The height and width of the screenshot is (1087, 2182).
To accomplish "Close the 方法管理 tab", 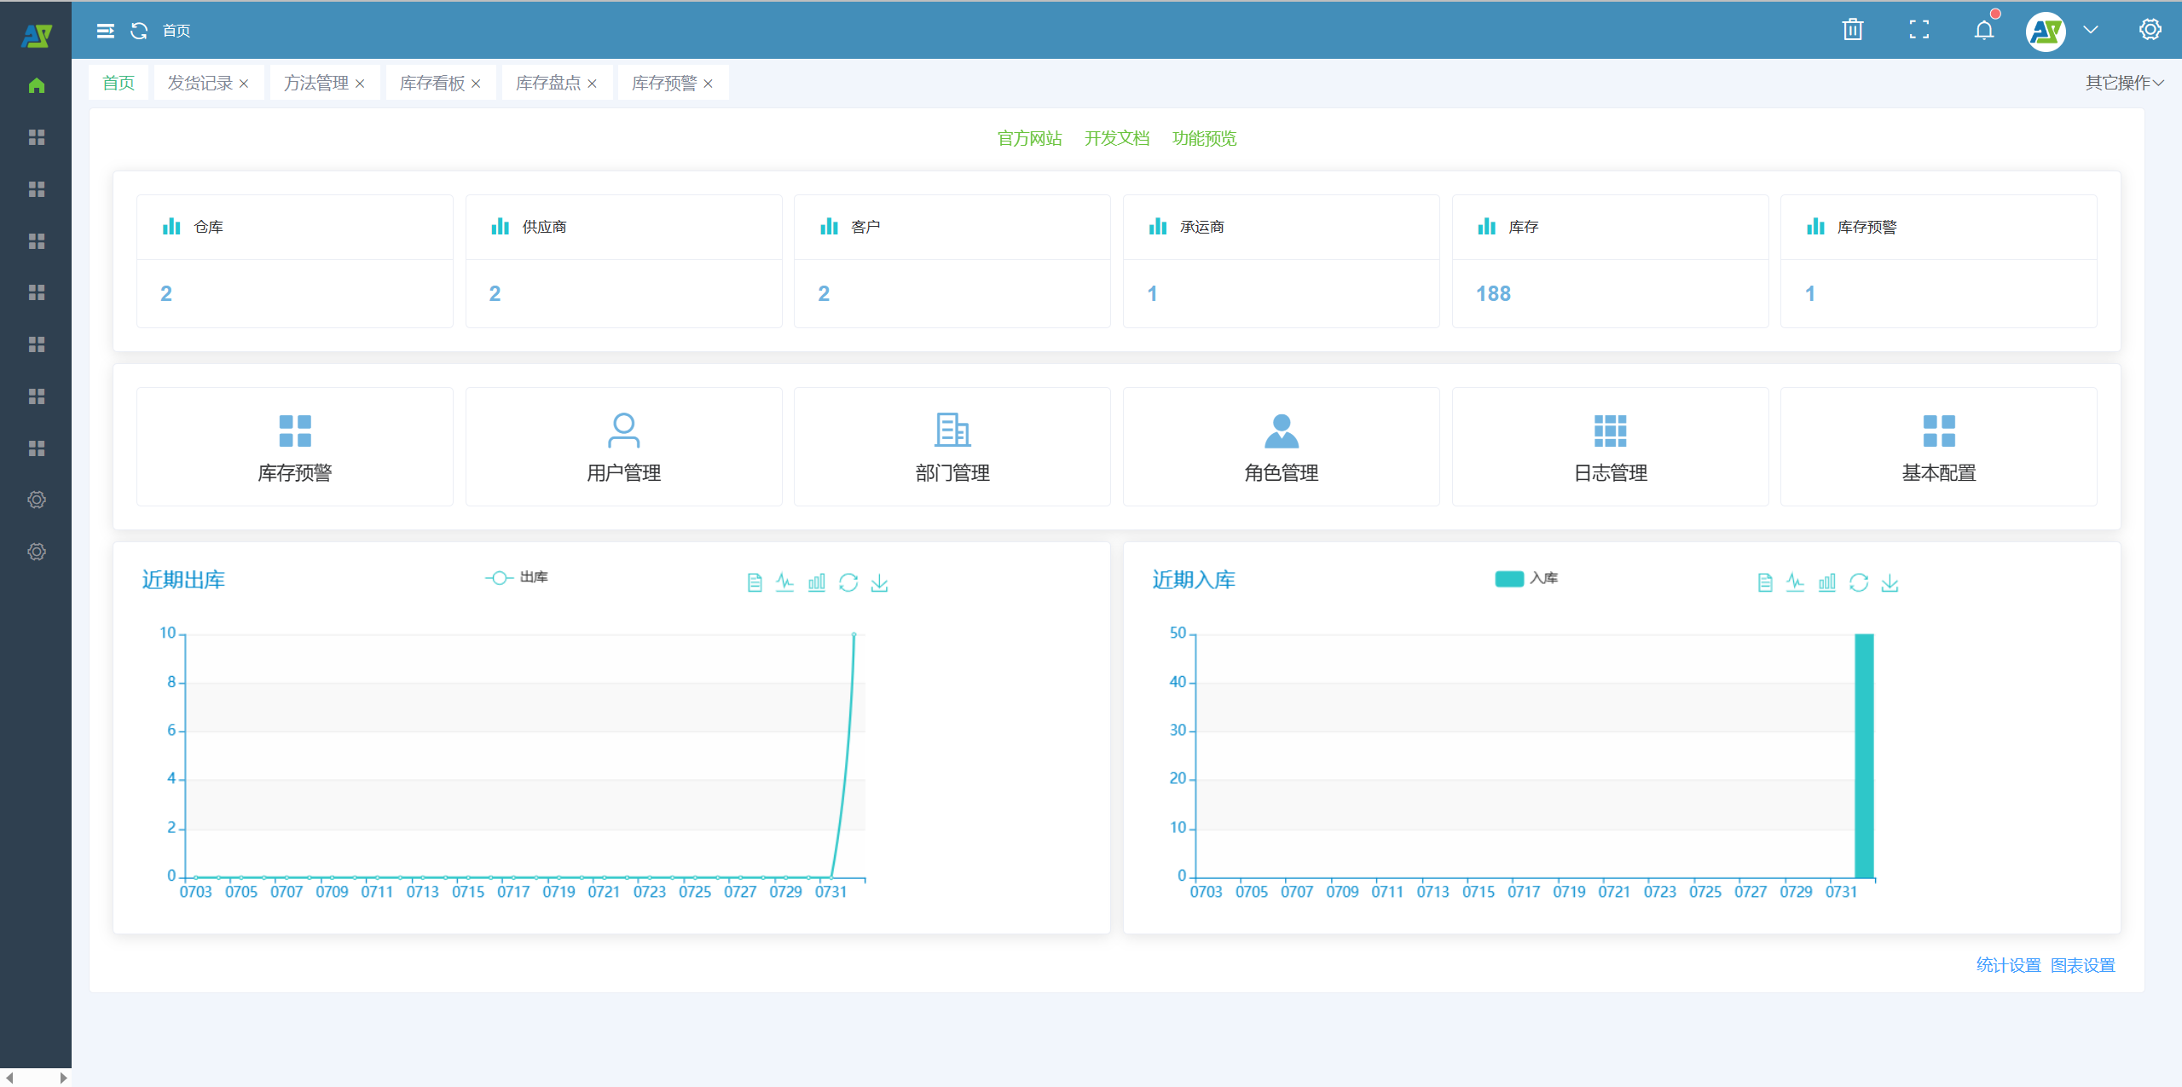I will [360, 84].
